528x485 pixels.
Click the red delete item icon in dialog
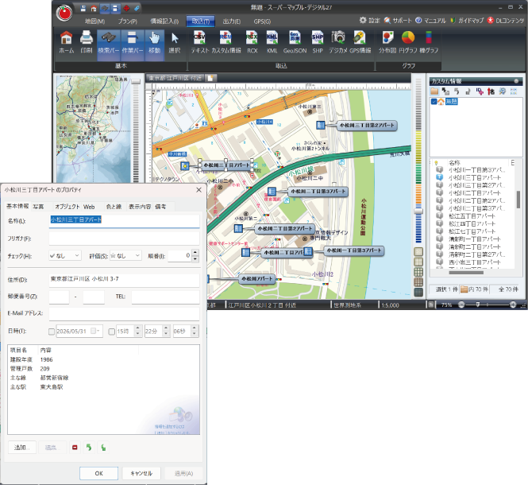coord(75,447)
